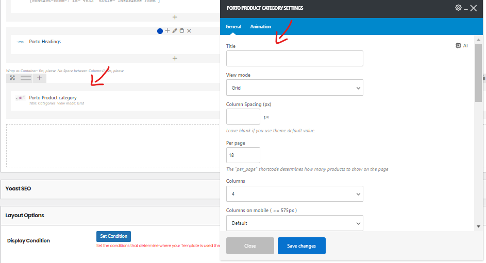486x263 pixels.
Task: Click the 'Title: Categories View mode: Grid' description
Action: pos(56,103)
